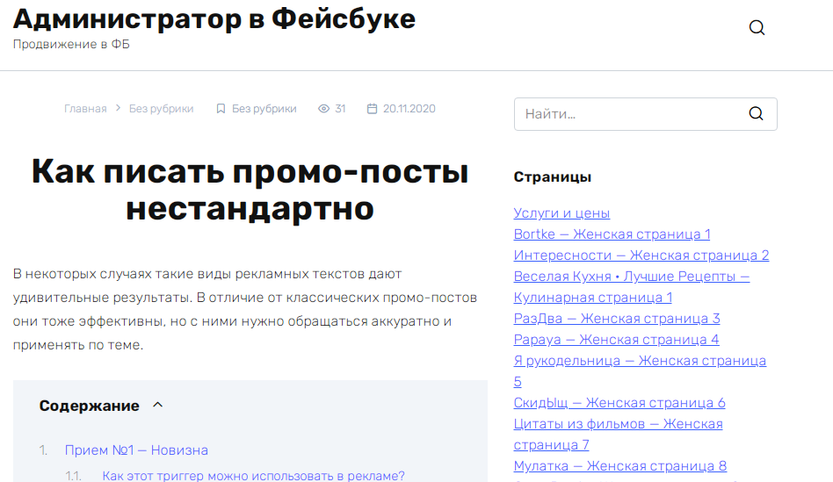Open the header search magnifier icon

click(757, 27)
